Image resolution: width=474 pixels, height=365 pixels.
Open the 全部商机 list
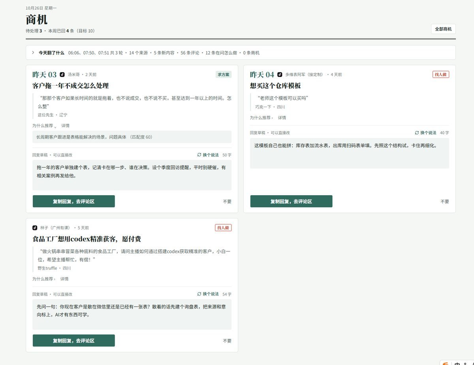point(443,29)
